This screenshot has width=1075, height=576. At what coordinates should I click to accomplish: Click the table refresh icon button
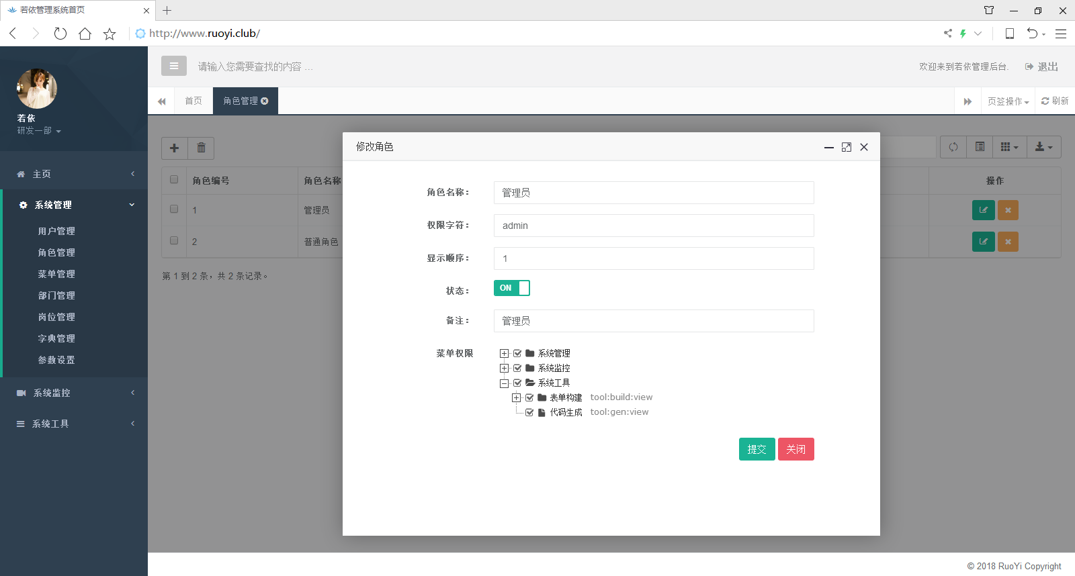(953, 147)
